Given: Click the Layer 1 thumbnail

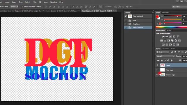Looking at the screenshot, I should [x=162, y=65].
